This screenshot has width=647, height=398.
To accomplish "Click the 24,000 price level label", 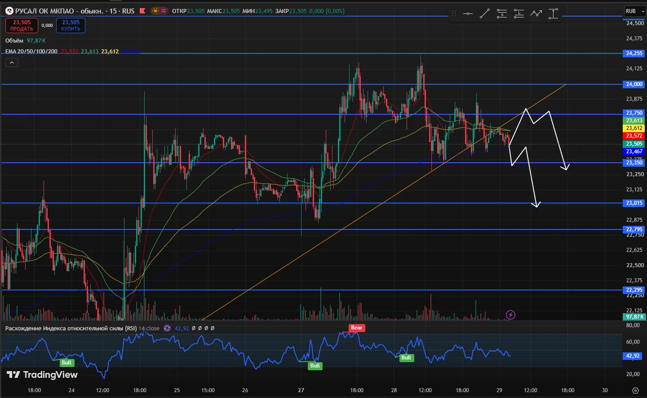I will click(x=634, y=84).
